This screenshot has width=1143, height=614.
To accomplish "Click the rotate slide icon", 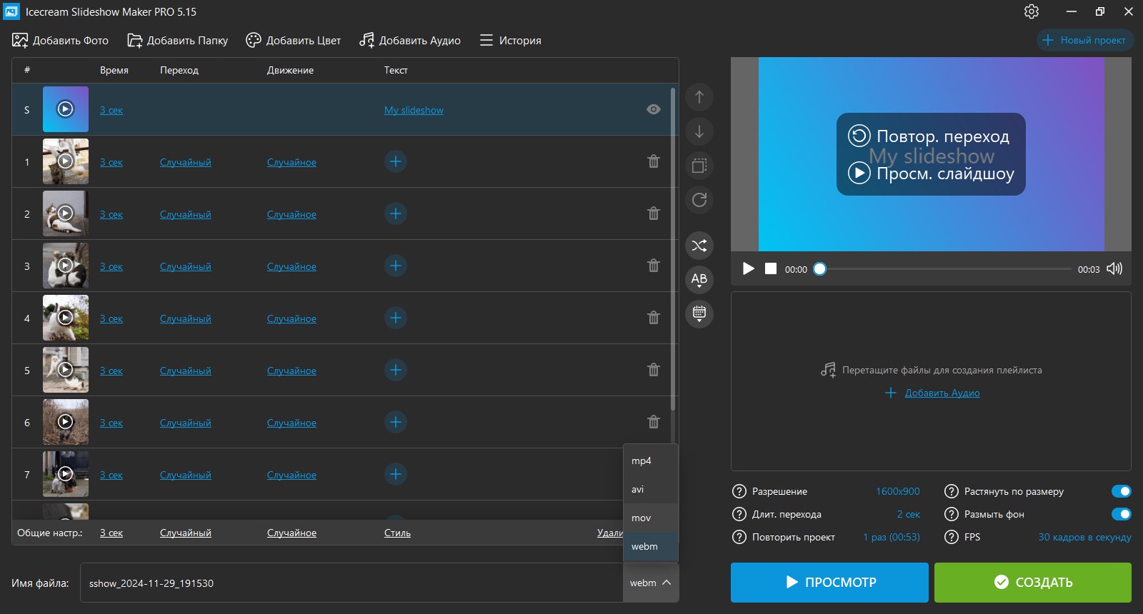I will pyautogui.click(x=699, y=200).
